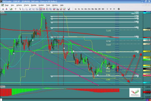This screenshot has width=151, height=101.
Task: Click the MACD indicator panel label
Action: coord(3,87)
